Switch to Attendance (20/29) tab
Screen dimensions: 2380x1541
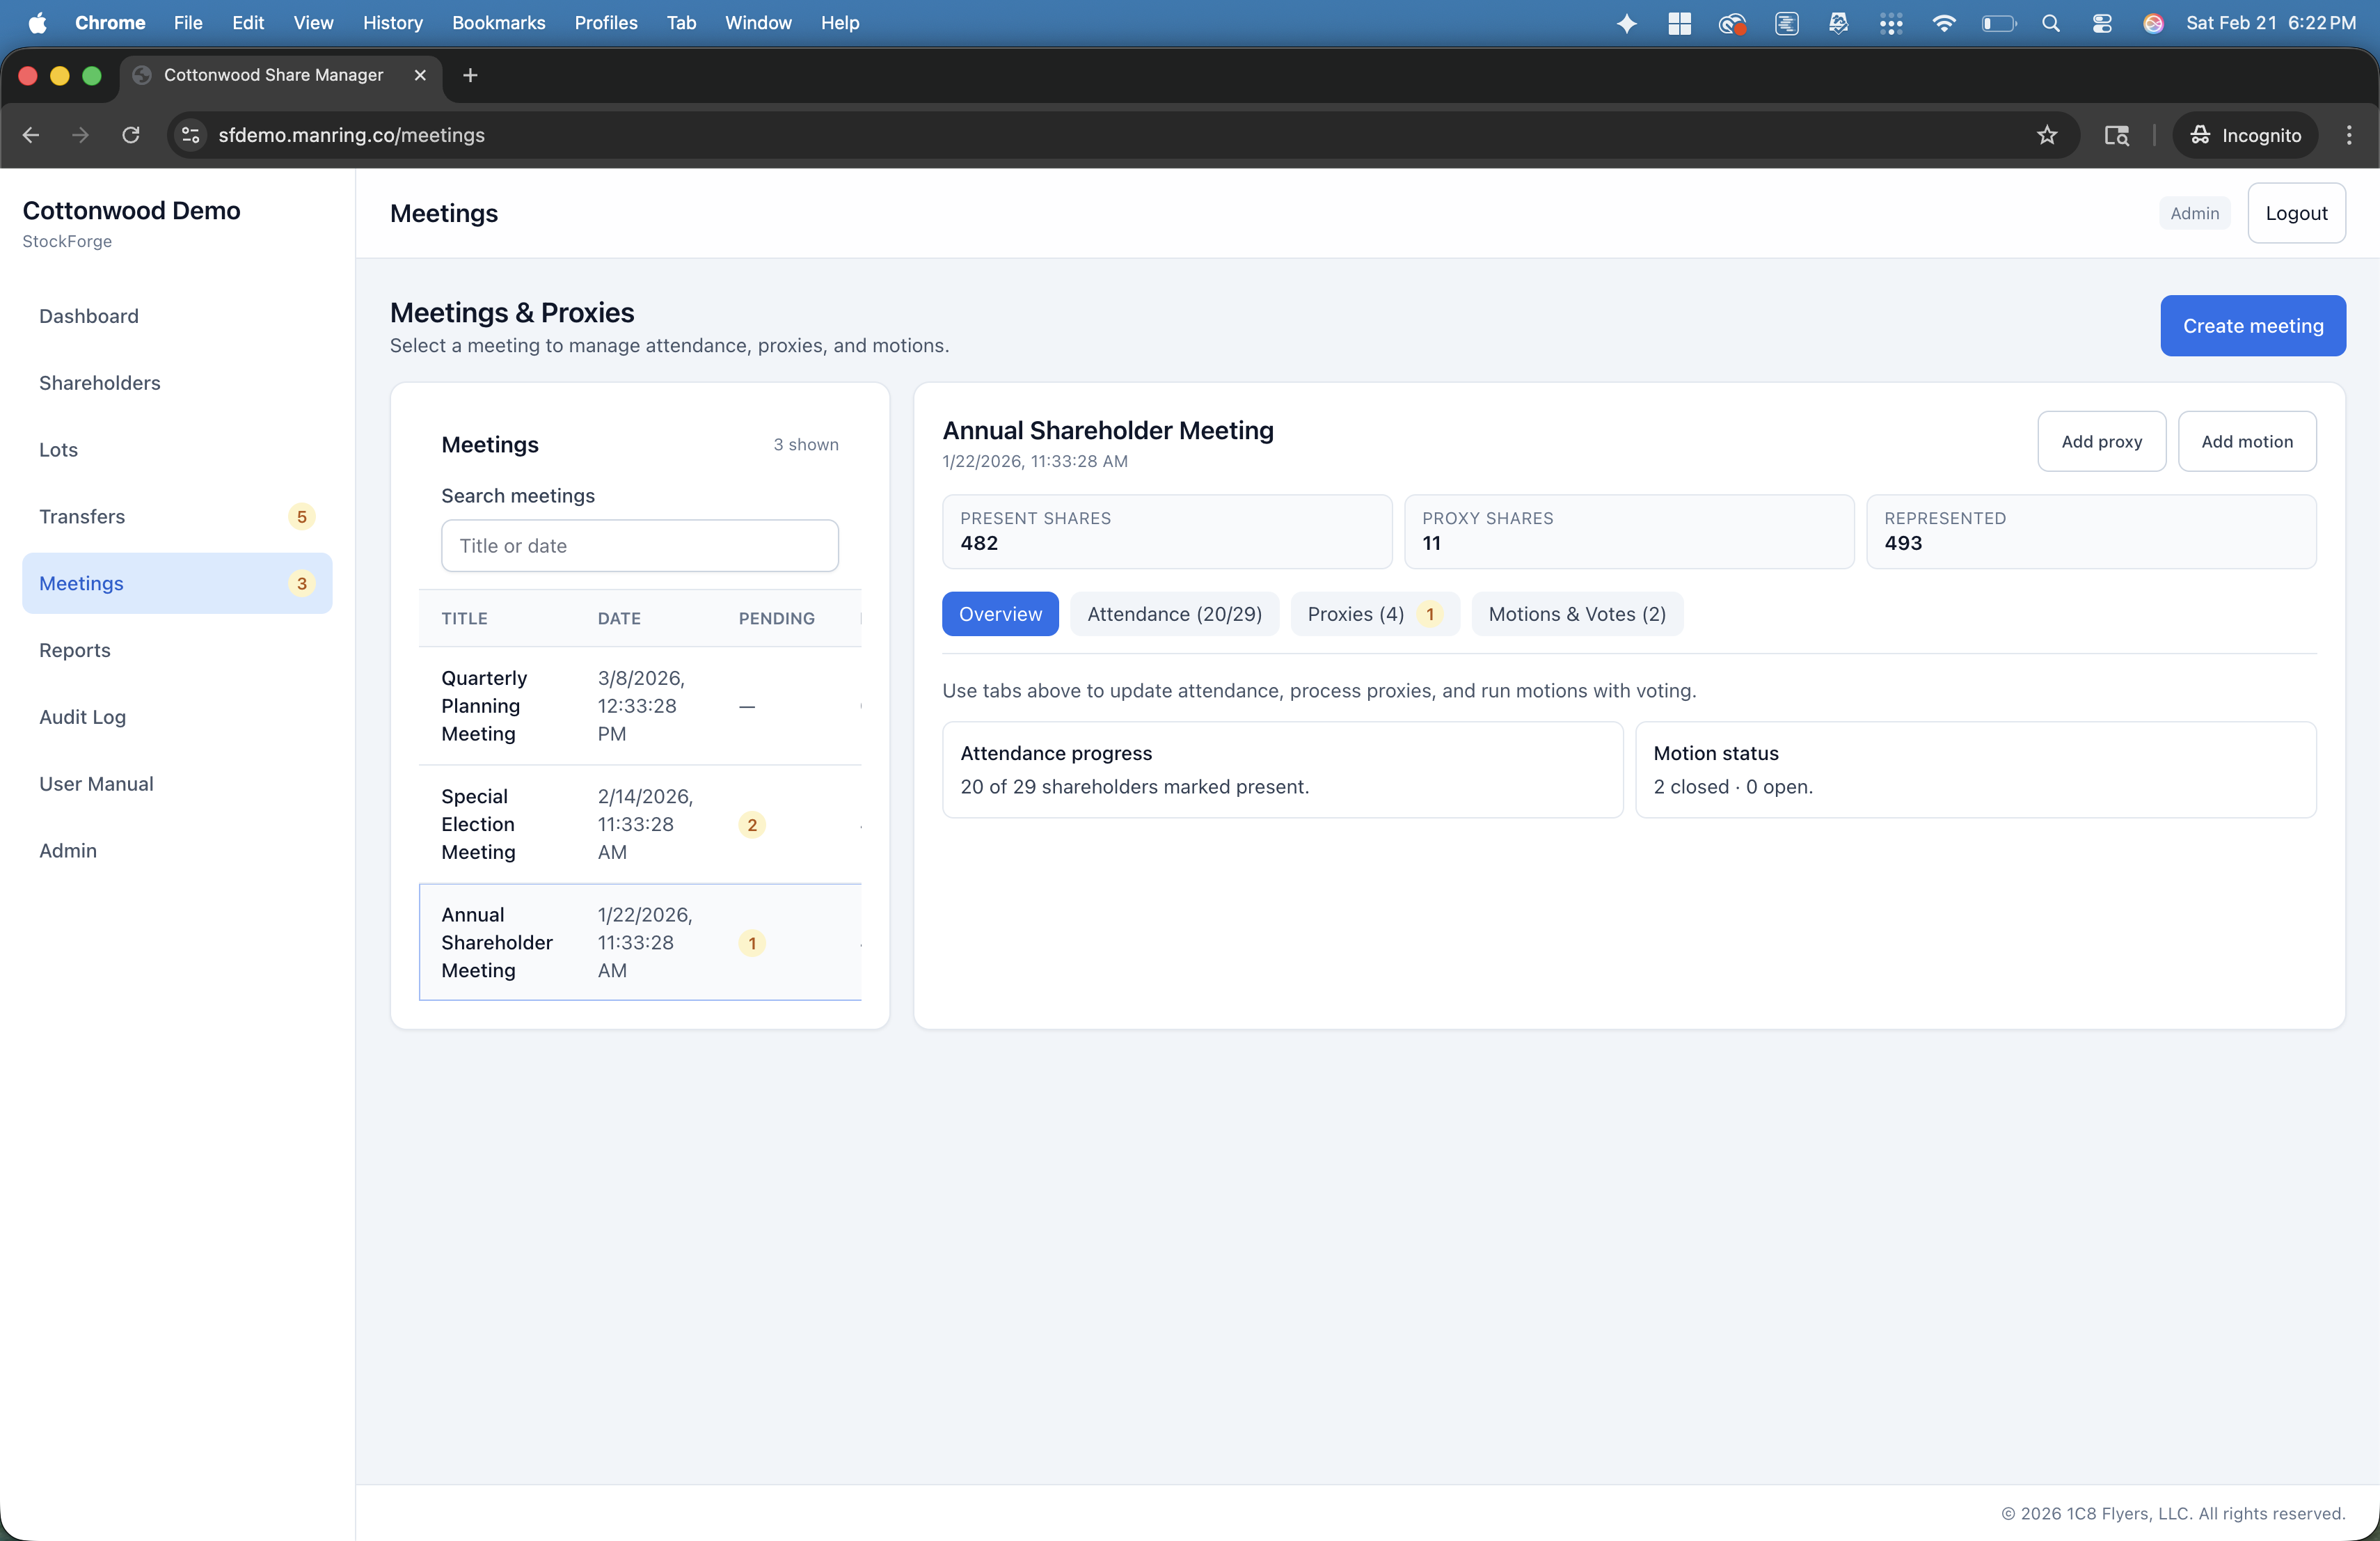point(1174,614)
